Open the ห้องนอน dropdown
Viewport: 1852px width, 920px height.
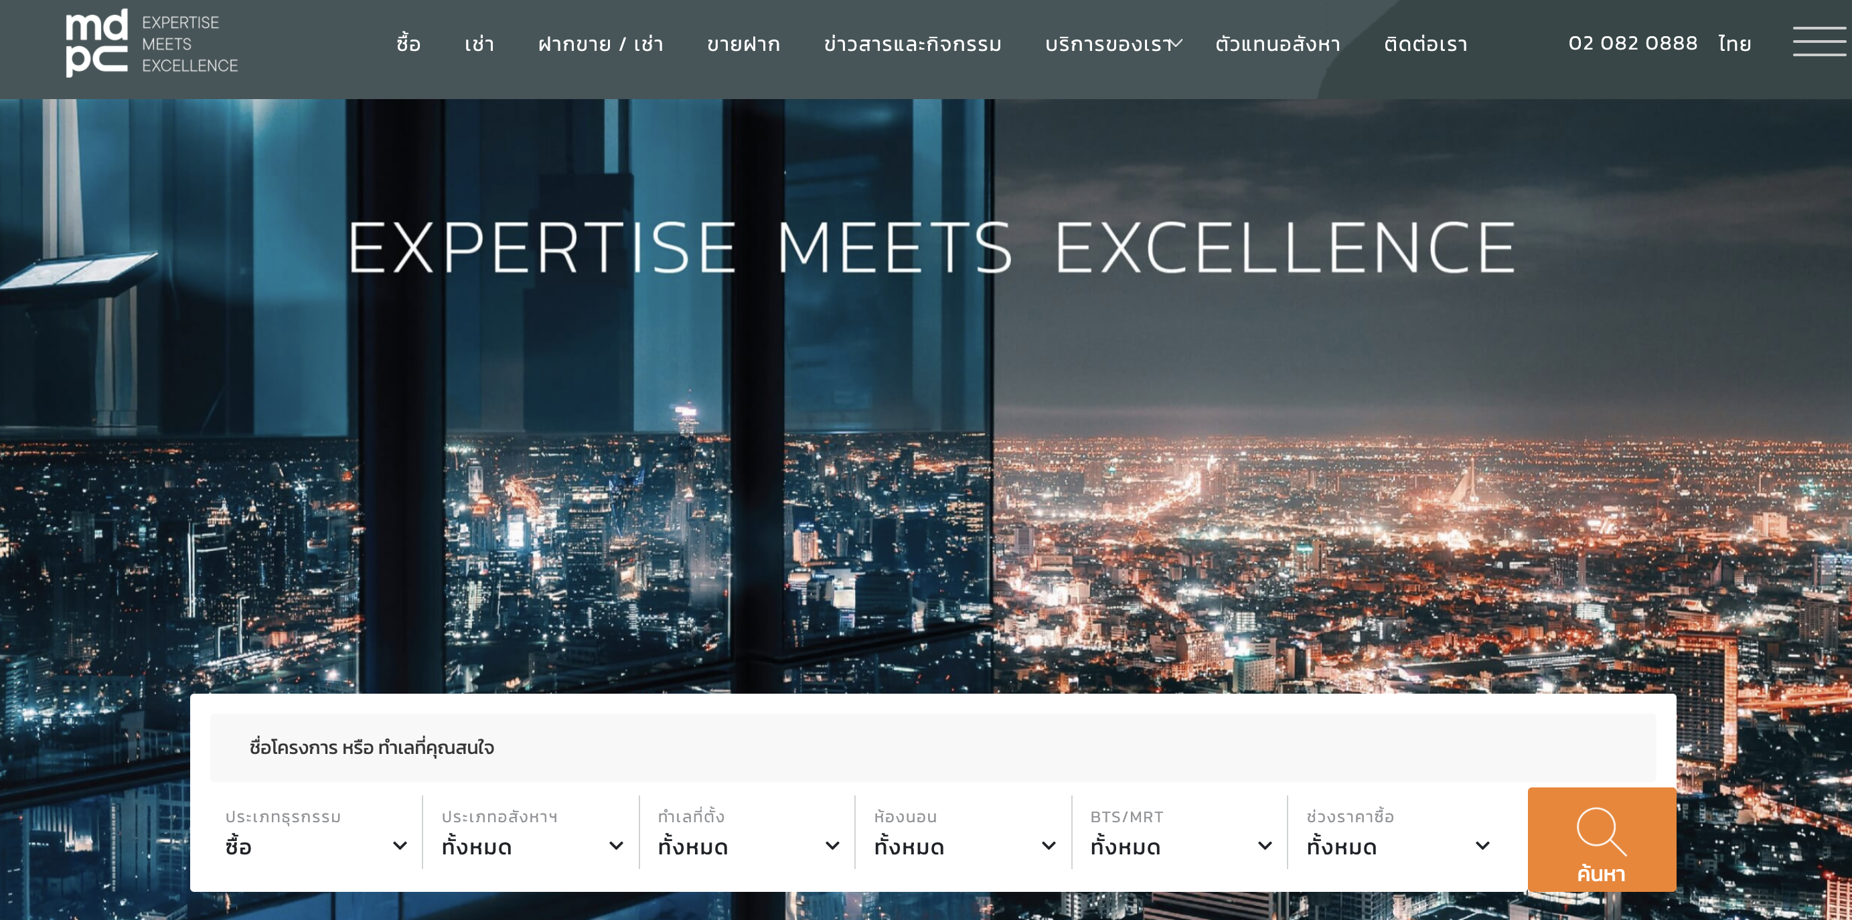964,832
